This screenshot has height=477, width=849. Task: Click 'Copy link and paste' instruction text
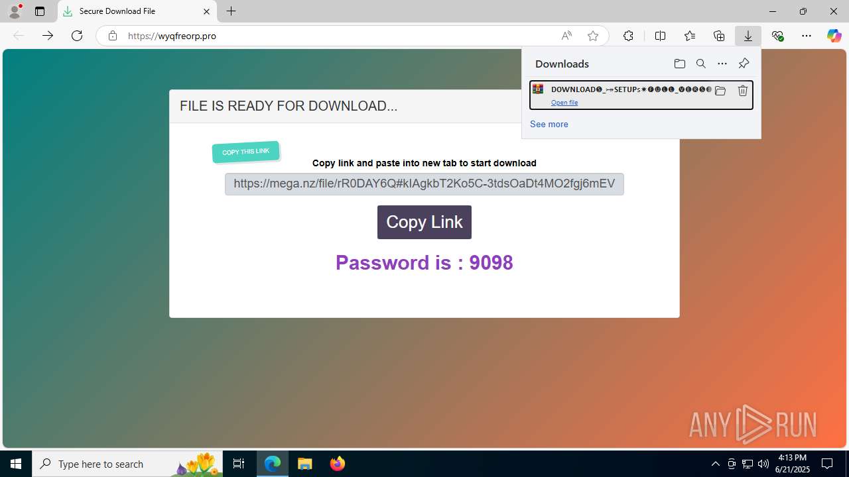424,163
